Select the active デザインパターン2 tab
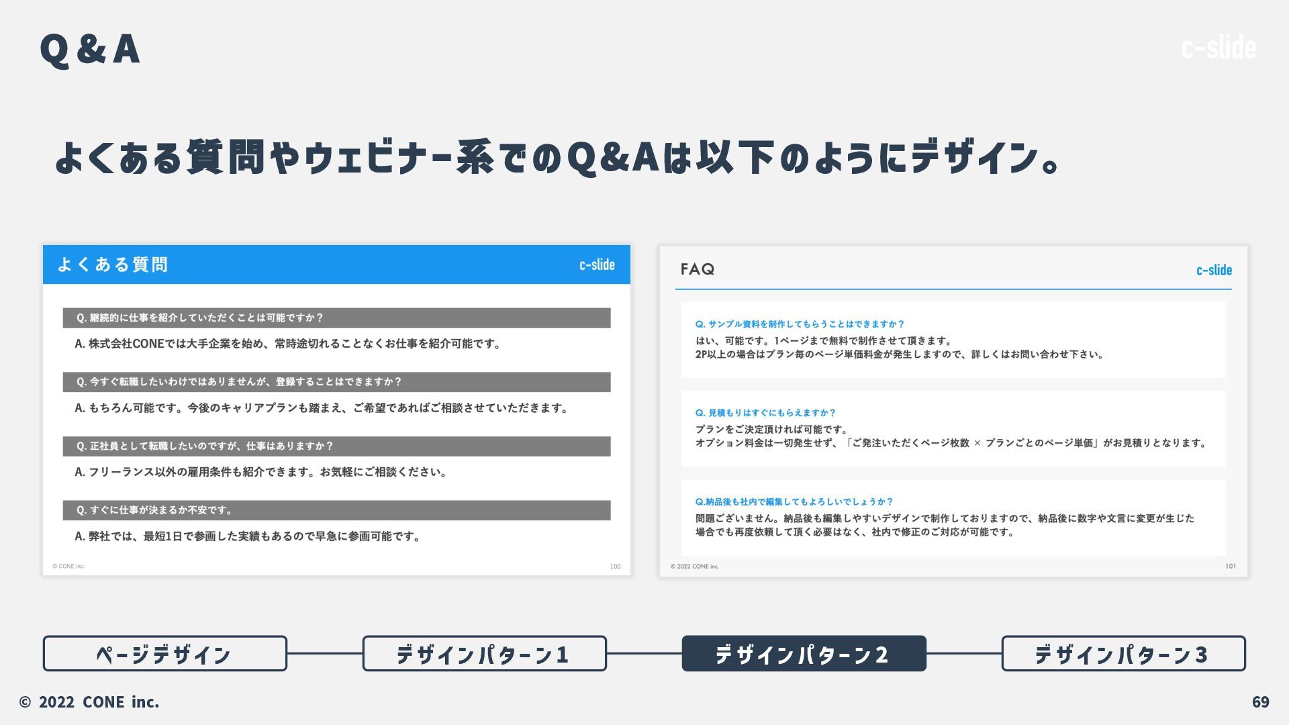 tap(804, 653)
